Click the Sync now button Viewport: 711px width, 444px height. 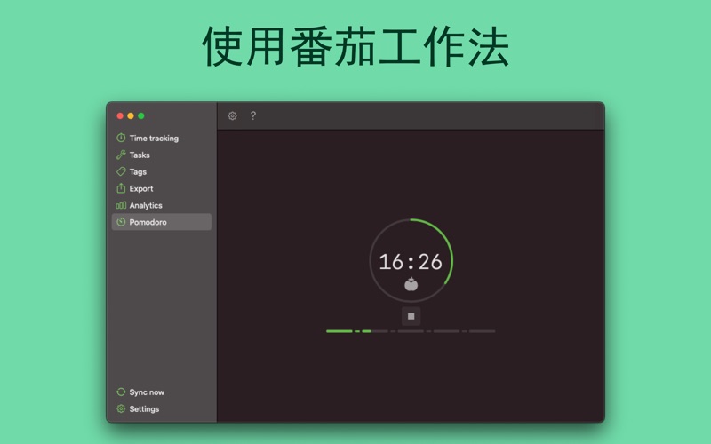point(146,392)
